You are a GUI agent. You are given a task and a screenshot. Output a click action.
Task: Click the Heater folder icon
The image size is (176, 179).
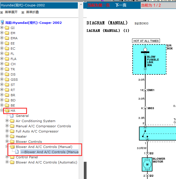[12, 136]
